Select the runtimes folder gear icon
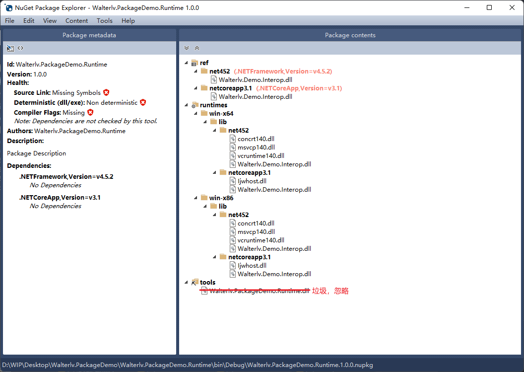The width and height of the screenshot is (524, 372). 194,105
